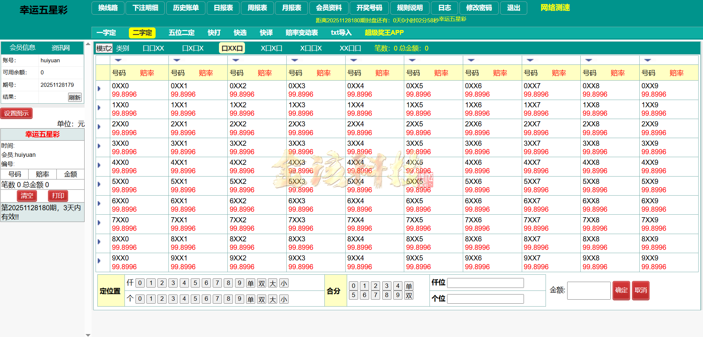The width and height of the screenshot is (703, 337).
Task: Focus the 仟位 input field
Action: 486,283
